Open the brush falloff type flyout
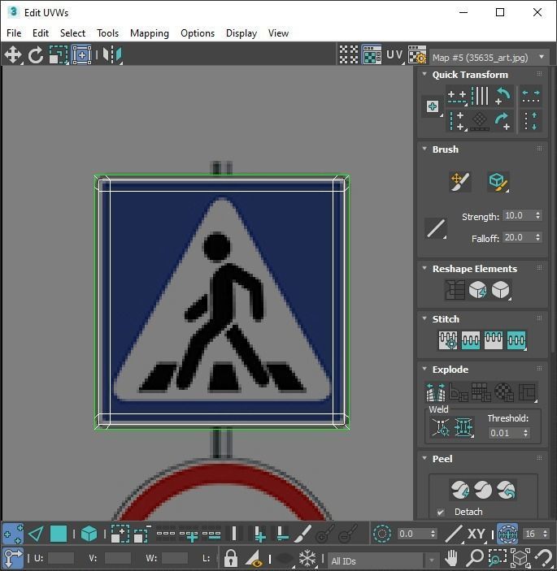 point(436,229)
